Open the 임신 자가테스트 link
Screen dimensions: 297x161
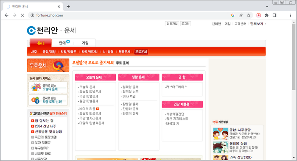click(177, 119)
